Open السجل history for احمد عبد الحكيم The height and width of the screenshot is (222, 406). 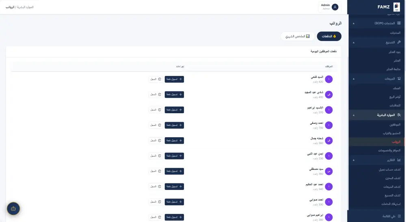point(156,187)
